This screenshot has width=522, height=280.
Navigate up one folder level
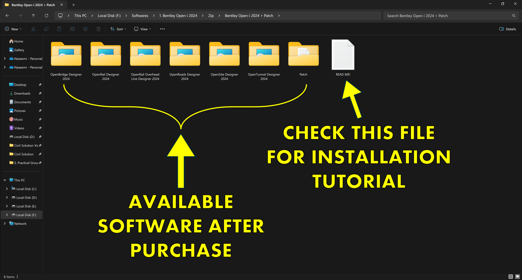[x=33, y=16]
